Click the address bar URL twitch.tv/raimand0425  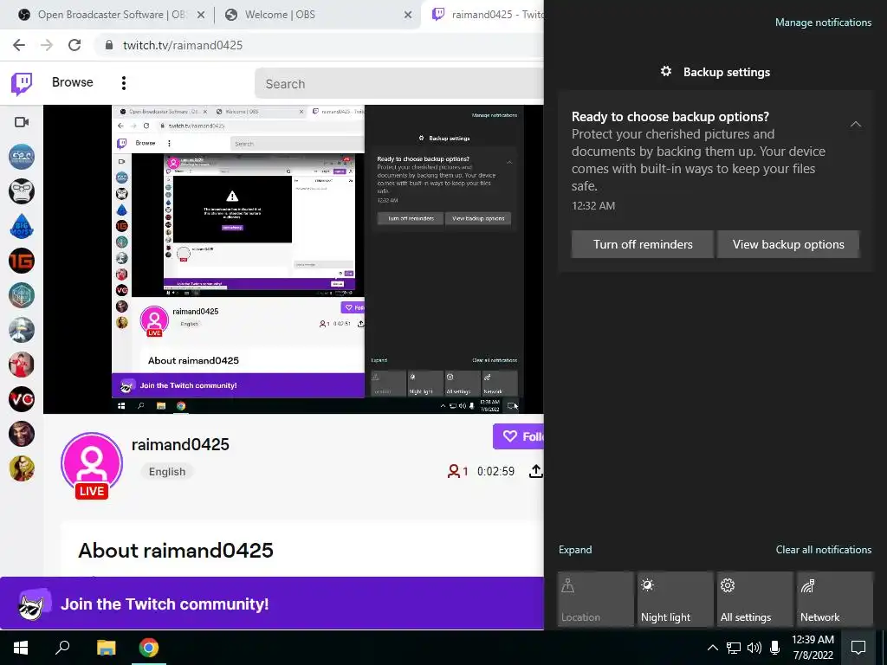point(183,45)
